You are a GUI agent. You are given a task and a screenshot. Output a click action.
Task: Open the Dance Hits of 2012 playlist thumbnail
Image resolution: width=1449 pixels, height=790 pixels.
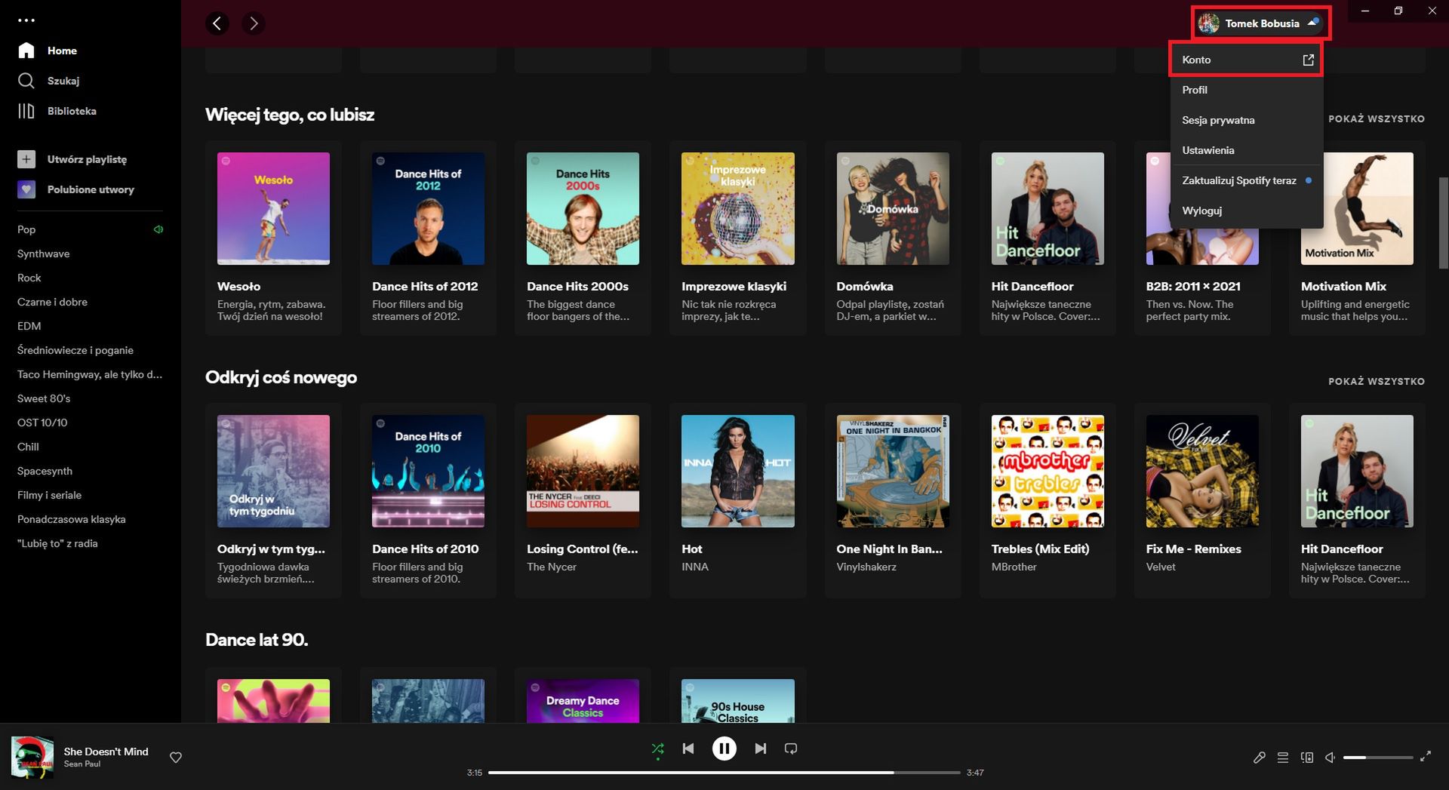(x=427, y=208)
